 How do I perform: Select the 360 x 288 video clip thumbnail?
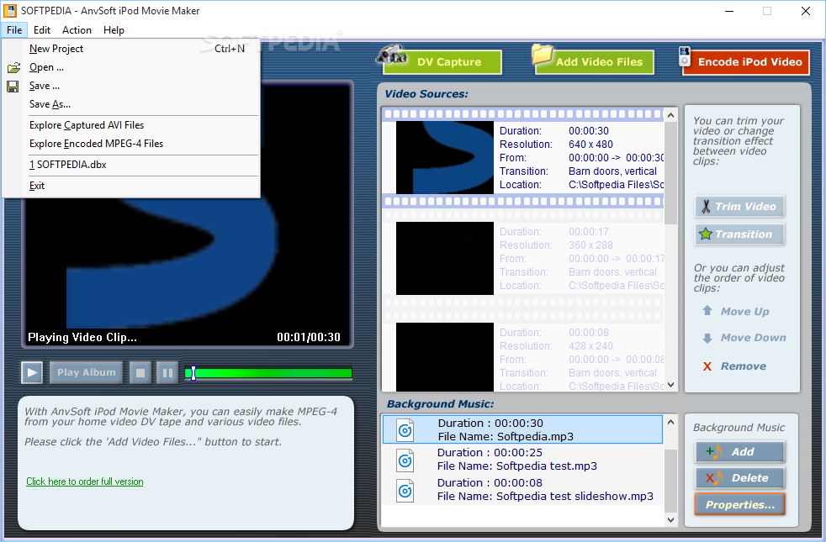445,258
